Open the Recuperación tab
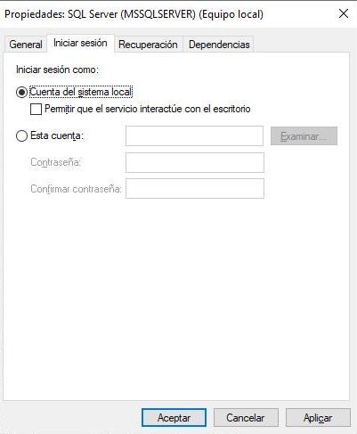The height and width of the screenshot is (434, 357). coord(148,45)
